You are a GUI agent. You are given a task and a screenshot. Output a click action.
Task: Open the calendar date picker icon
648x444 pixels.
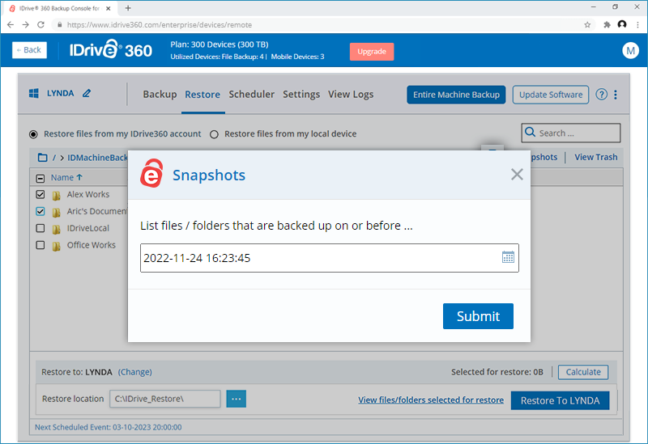[508, 257]
